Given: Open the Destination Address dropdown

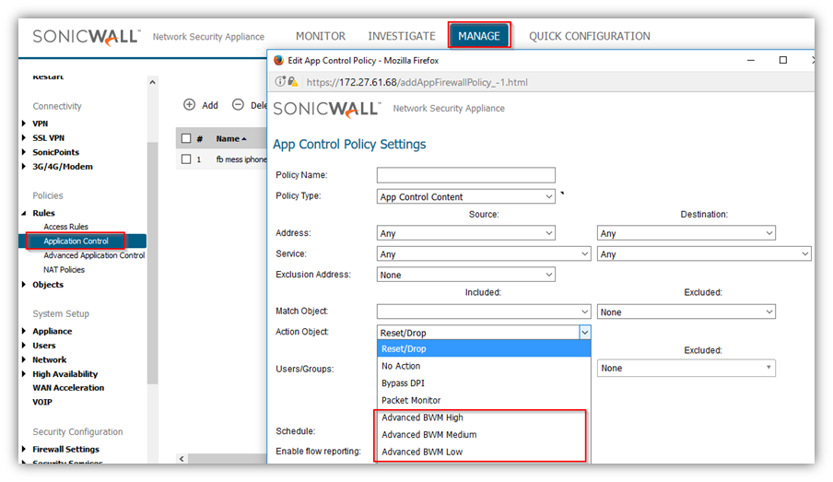Looking at the screenshot, I should click(686, 233).
